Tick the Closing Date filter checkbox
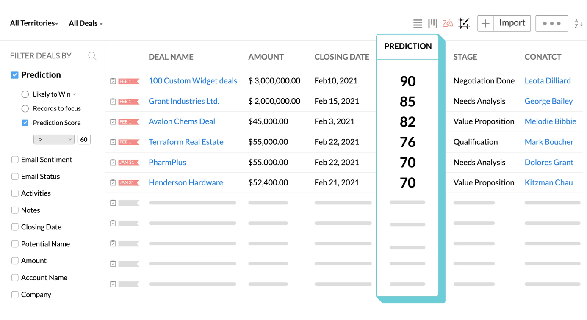Viewport: 587px width, 320px height. click(x=15, y=227)
